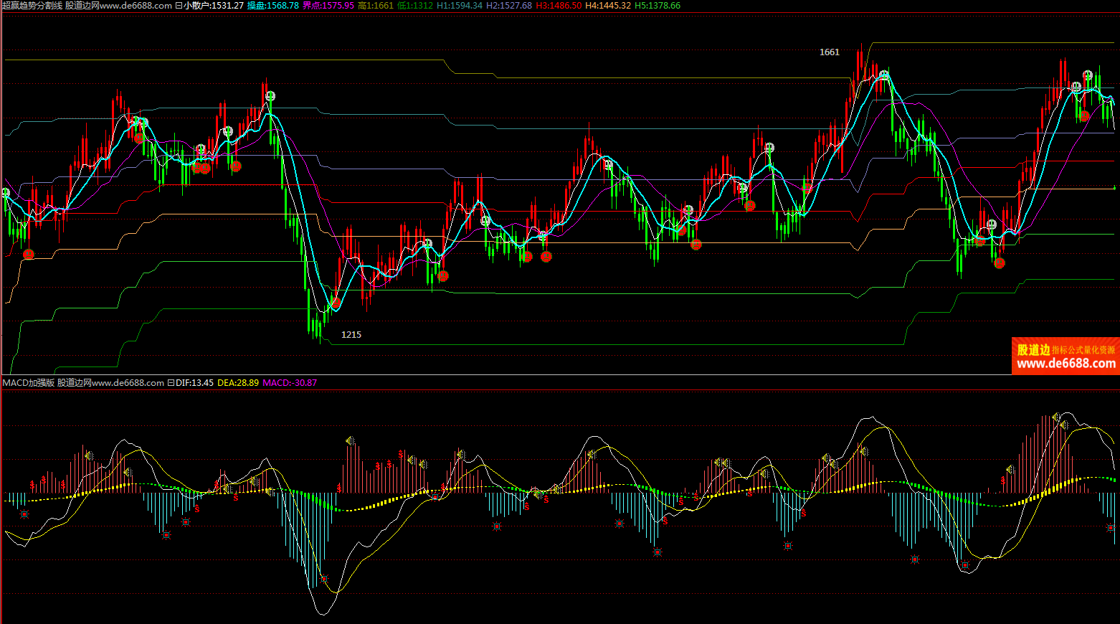Click the green H5:1378.66 level label
1120x624 pixels.
click(x=657, y=6)
